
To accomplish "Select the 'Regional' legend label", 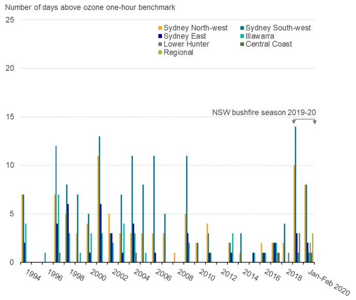I will click(x=179, y=52).
